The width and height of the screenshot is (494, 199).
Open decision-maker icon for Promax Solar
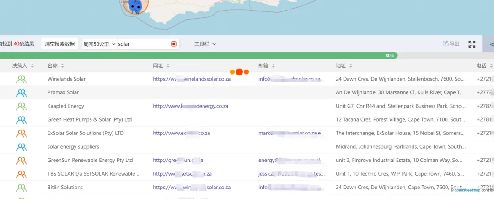tap(21, 92)
